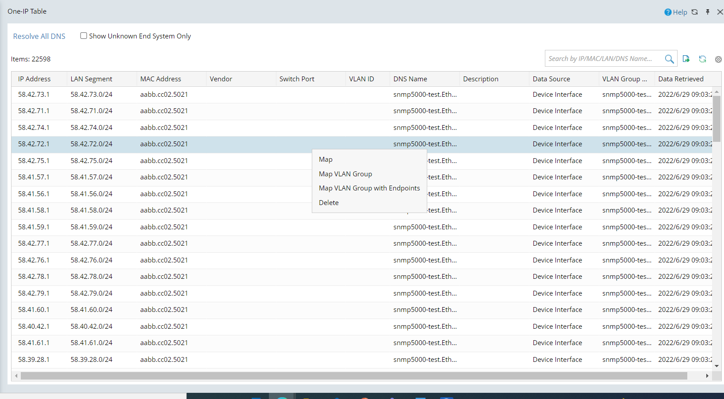Click the Resolve All DNS link
Image resolution: width=724 pixels, height=399 pixels.
[x=39, y=36]
